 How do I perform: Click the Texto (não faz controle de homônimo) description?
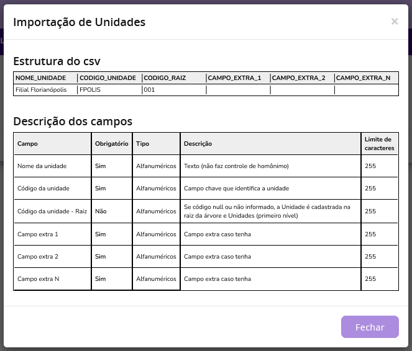(x=236, y=166)
